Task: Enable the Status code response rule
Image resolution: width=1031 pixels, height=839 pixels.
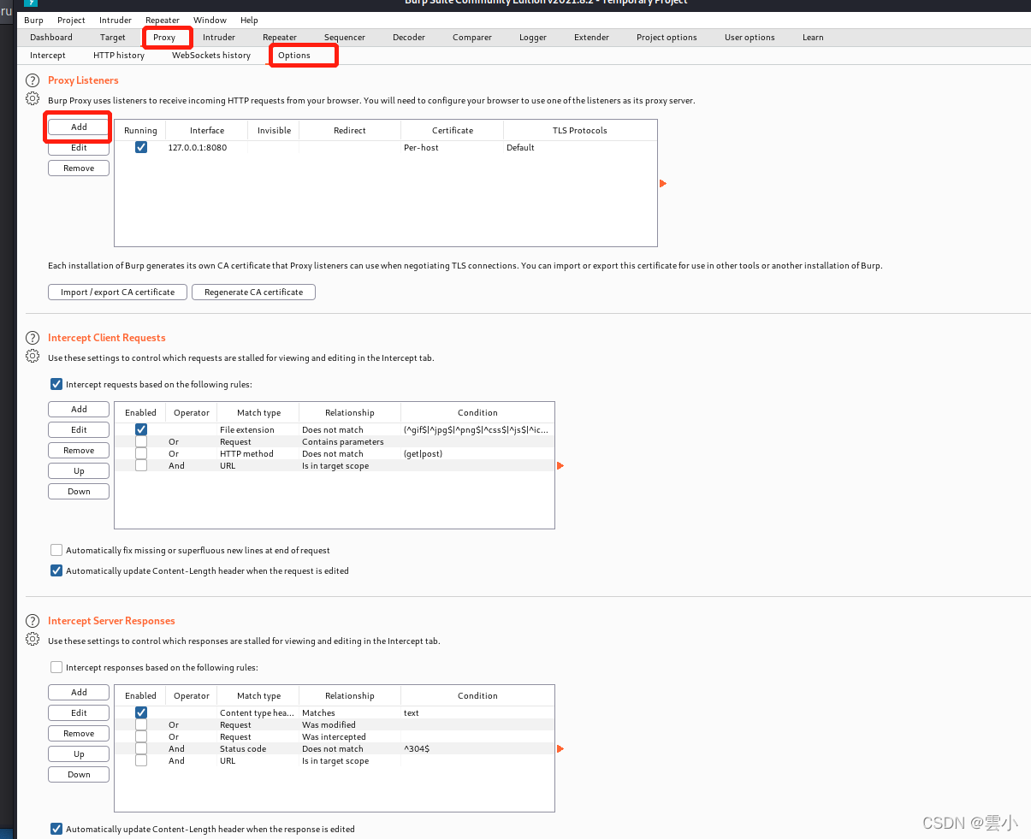Action: pyautogui.click(x=141, y=748)
